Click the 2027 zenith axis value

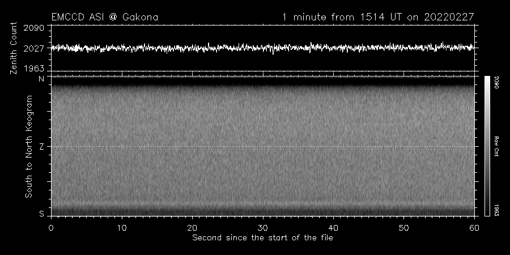(x=33, y=49)
